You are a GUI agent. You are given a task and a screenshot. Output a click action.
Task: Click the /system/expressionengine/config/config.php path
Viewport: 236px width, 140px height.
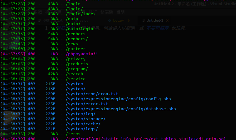[118, 99]
